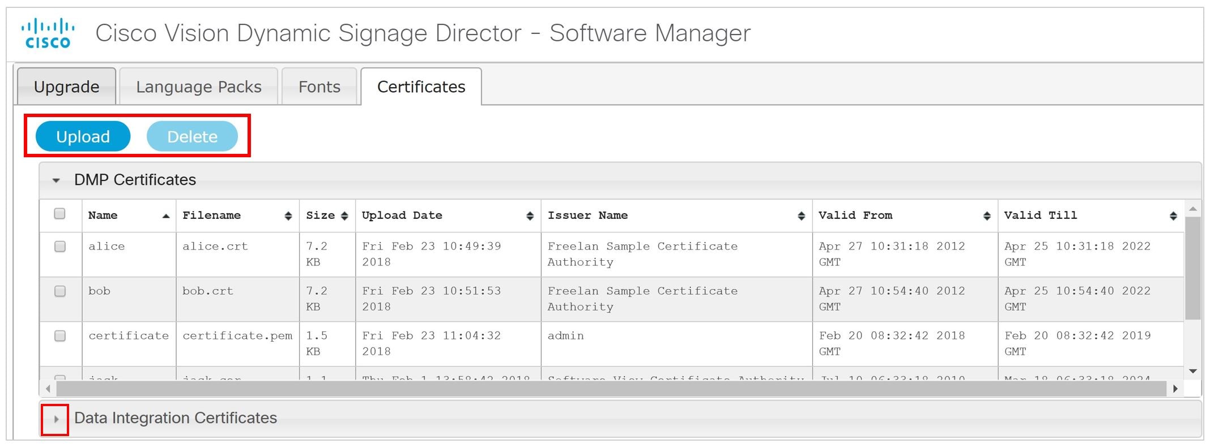This screenshot has height=448, width=1210.
Task: Select the Certificates tab
Action: pos(421,87)
